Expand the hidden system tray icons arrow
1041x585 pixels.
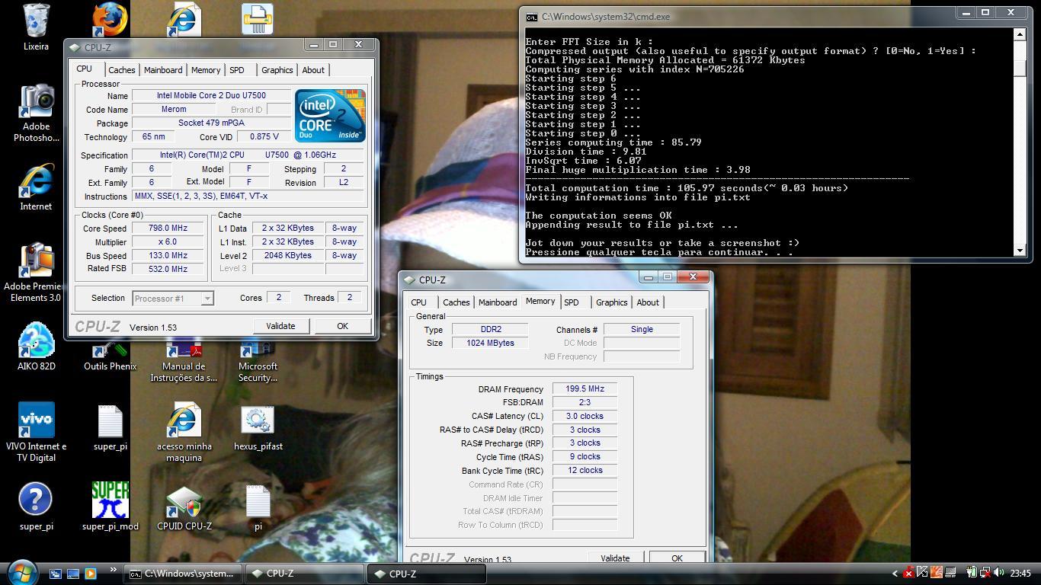click(x=895, y=574)
